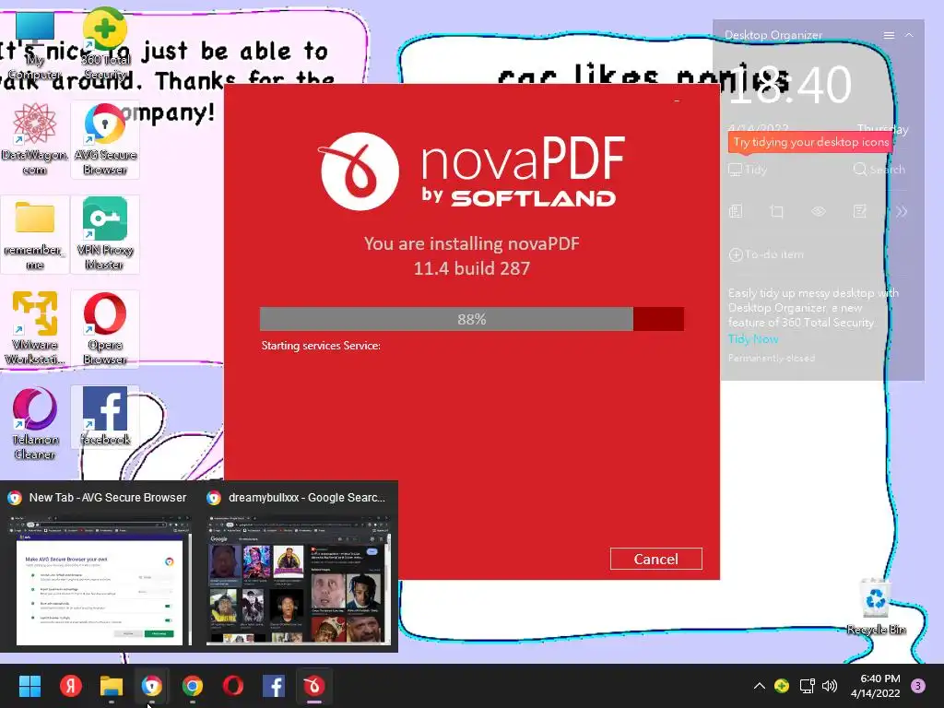Launch AVG Secure Browser desktop shortcut
Image resolution: width=944 pixels, height=708 pixels.
coord(105,140)
